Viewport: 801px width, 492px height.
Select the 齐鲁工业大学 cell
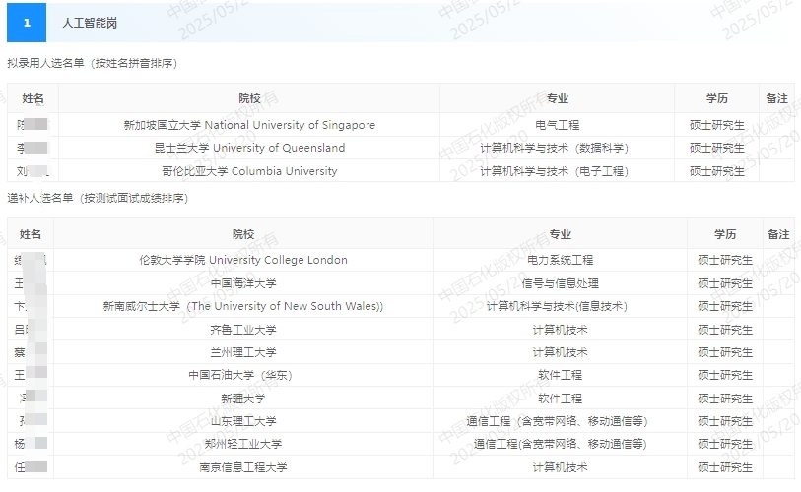coord(242,330)
